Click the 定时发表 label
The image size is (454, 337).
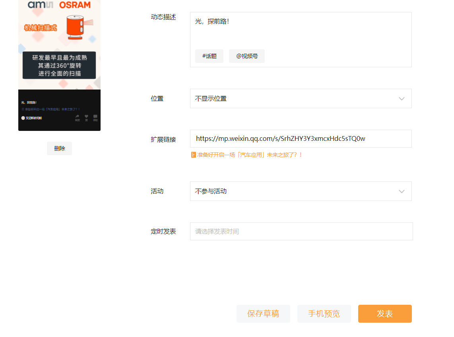point(163,232)
